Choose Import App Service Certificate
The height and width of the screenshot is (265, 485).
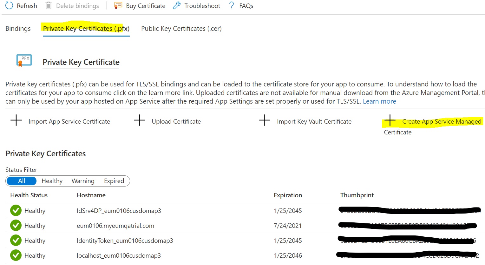[x=69, y=121]
